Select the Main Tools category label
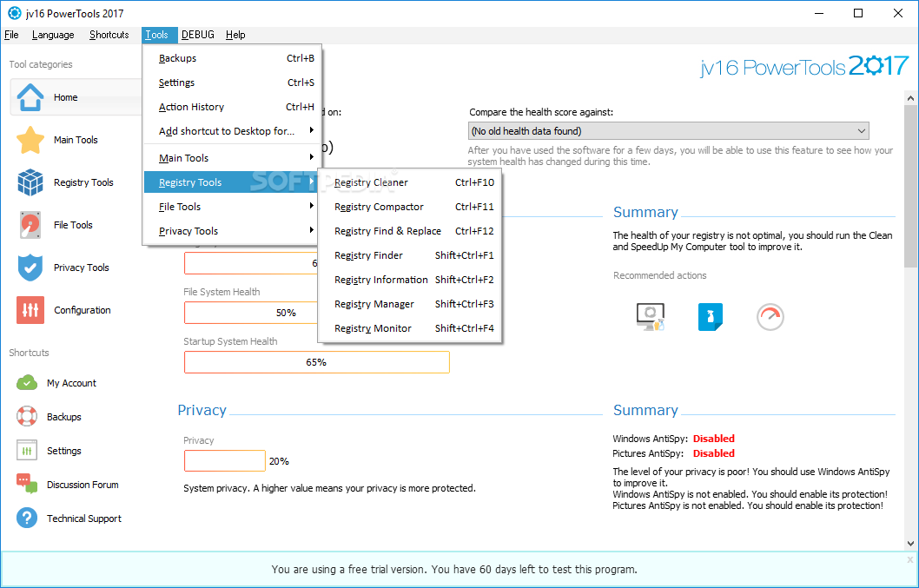Screen dimensions: 919x588 point(76,140)
